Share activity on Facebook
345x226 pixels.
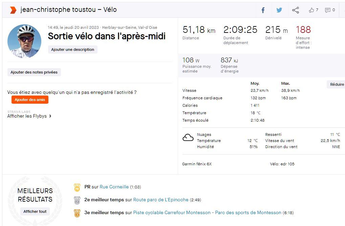point(263,10)
